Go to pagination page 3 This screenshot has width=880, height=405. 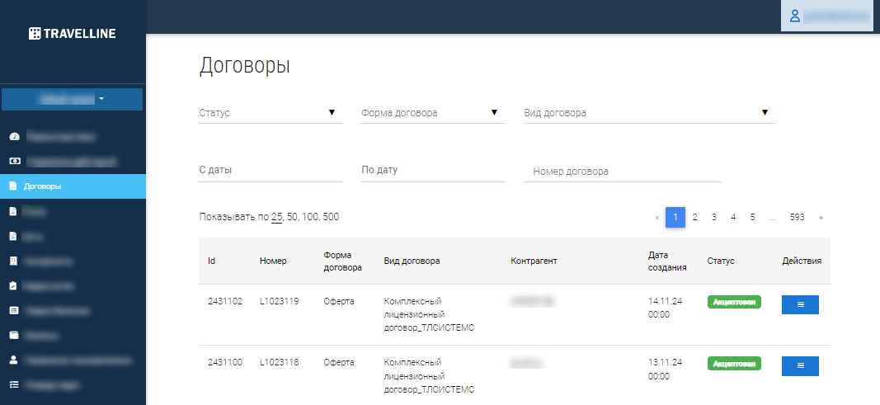click(714, 217)
